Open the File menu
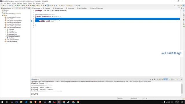This screenshot has height=104, width=185. (1, 3)
